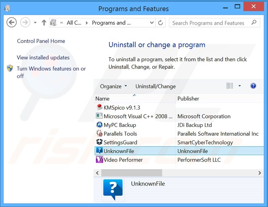Open the recent locations dropdown arrow
Screen dimensions: 268x207
tap(35, 22)
